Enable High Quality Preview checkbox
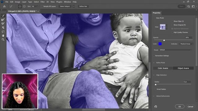Viewport: 198px width, 111px height. (172, 32)
